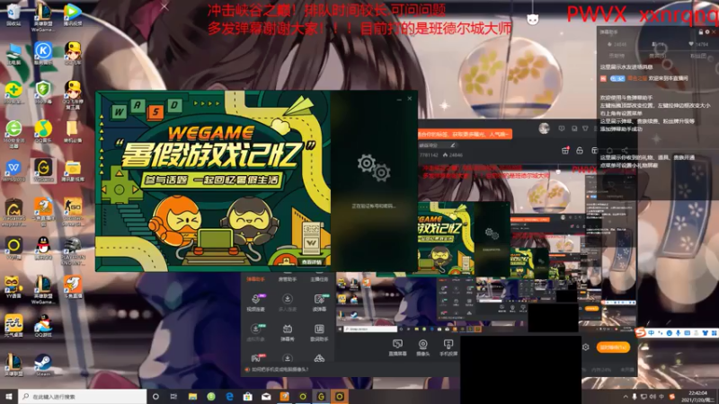Click the danmaku show icon in streaming panel
719x404 pixels.
pyautogui.click(x=288, y=333)
